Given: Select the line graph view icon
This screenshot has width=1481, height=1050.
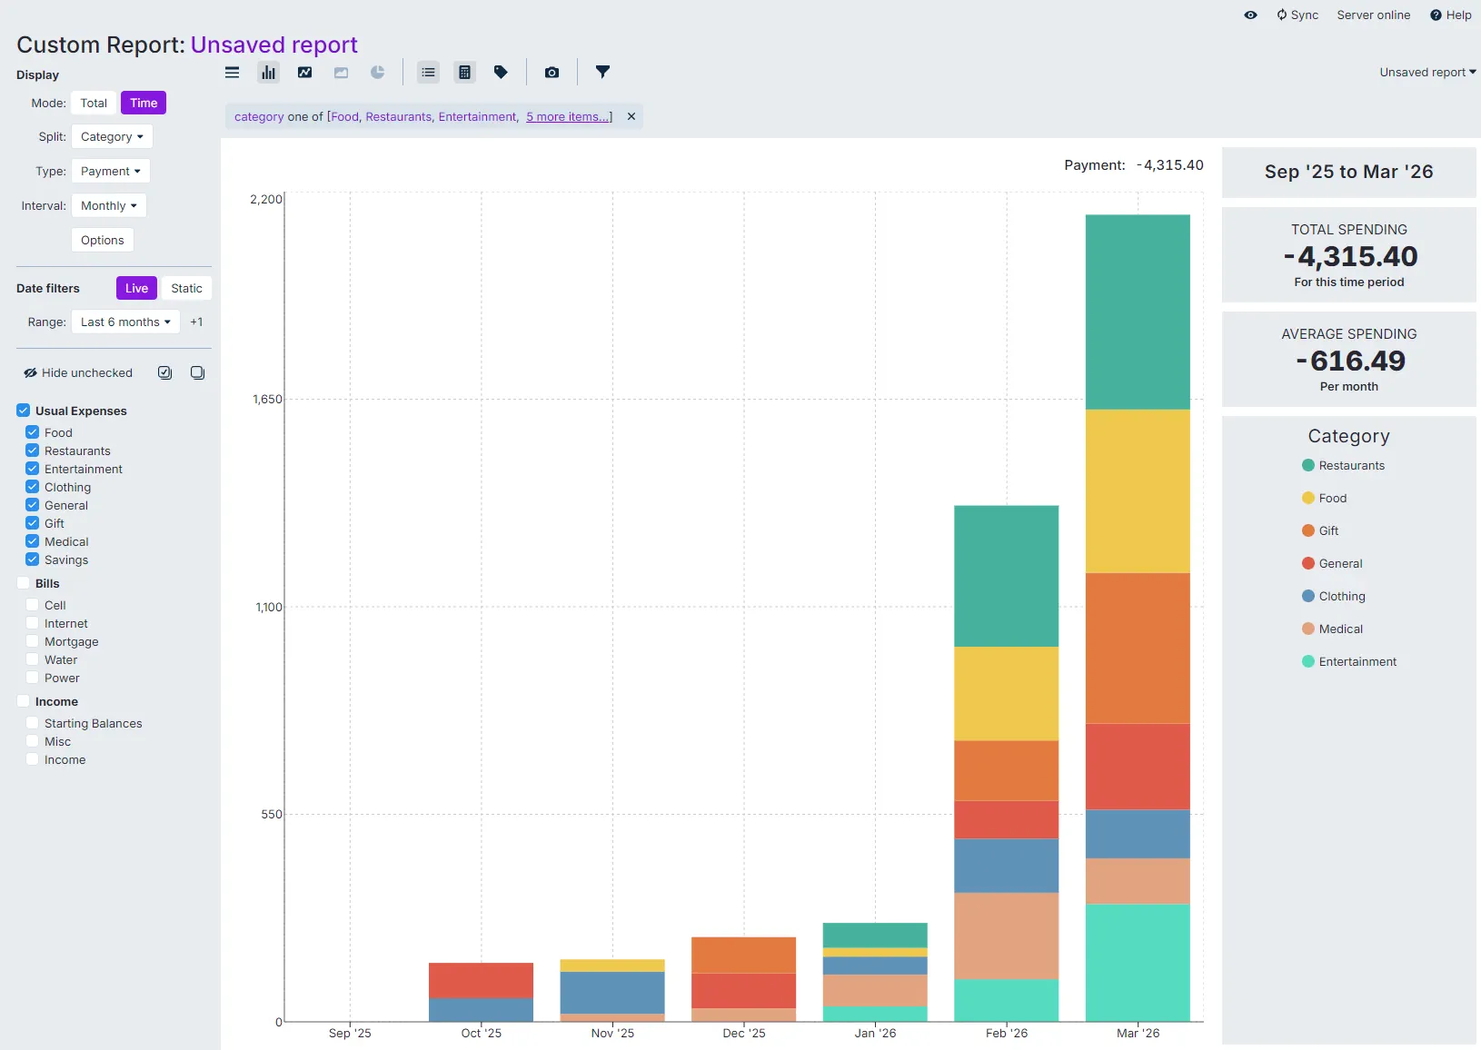Looking at the screenshot, I should [305, 73].
